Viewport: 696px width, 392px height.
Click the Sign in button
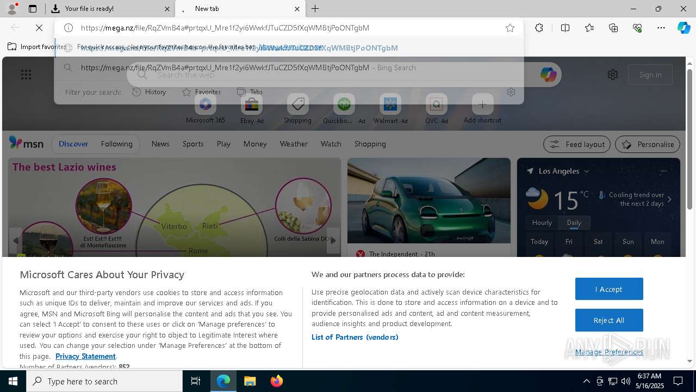pyautogui.click(x=650, y=75)
